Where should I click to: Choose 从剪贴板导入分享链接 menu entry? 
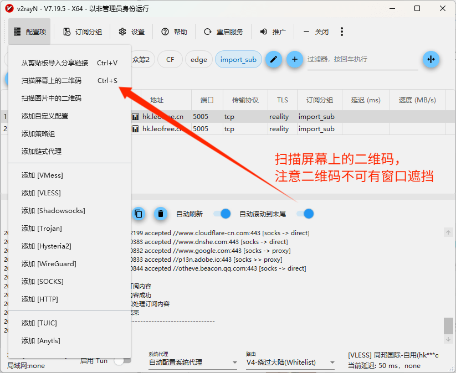(69, 63)
